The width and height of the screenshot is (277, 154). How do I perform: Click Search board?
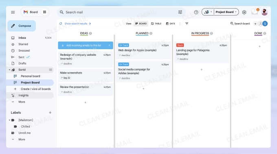coord(240,24)
